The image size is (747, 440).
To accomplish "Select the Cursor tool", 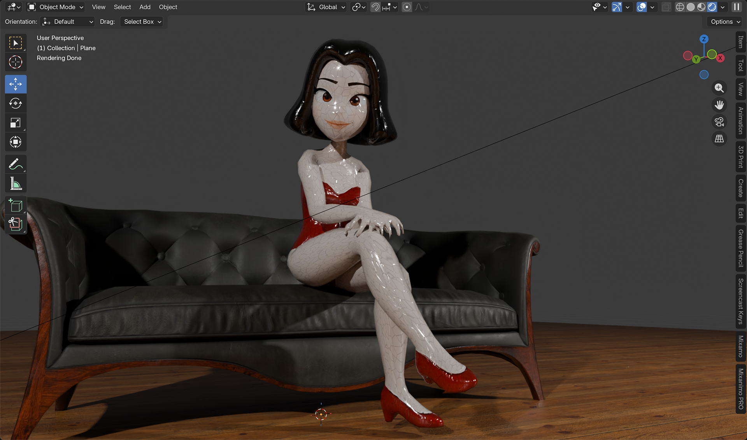I will (16, 62).
